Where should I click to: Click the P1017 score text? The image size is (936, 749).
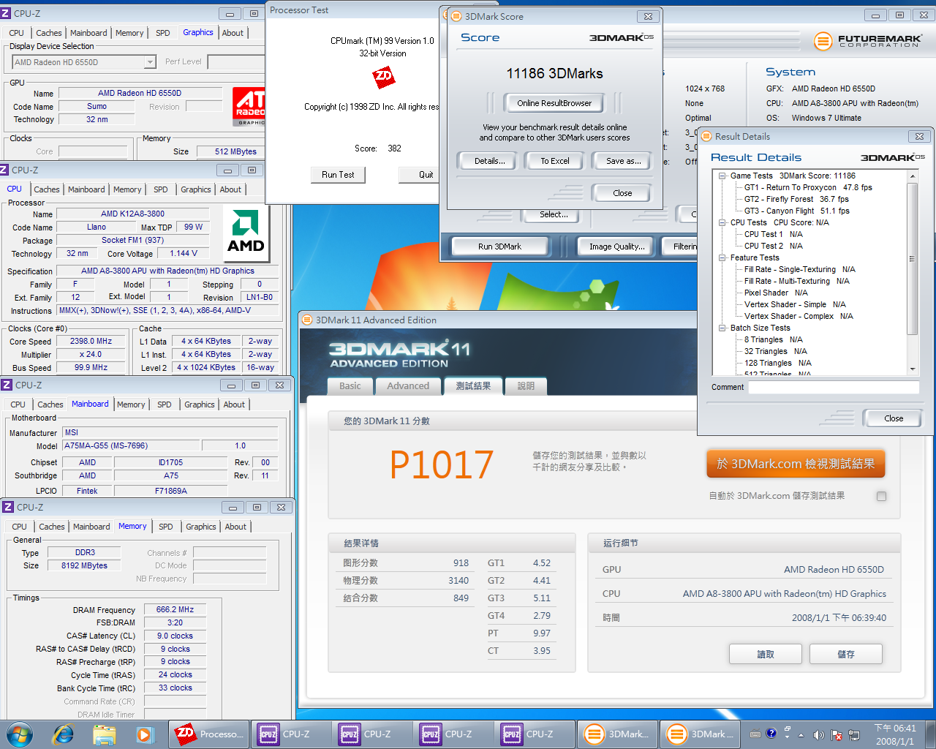442,464
